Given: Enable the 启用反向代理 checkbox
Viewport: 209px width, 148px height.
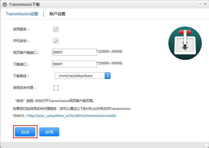Looking at the screenshot, I should [x=56, y=88].
